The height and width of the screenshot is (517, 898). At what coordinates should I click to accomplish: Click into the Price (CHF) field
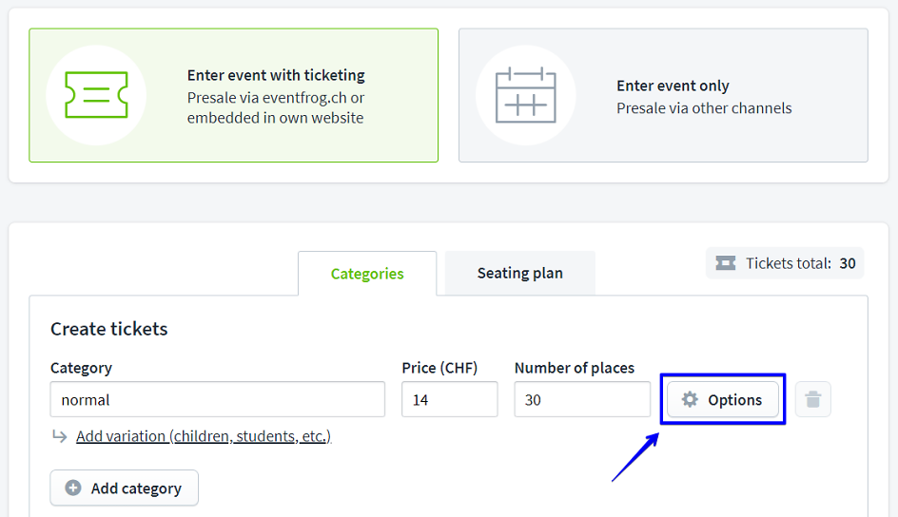tap(449, 400)
